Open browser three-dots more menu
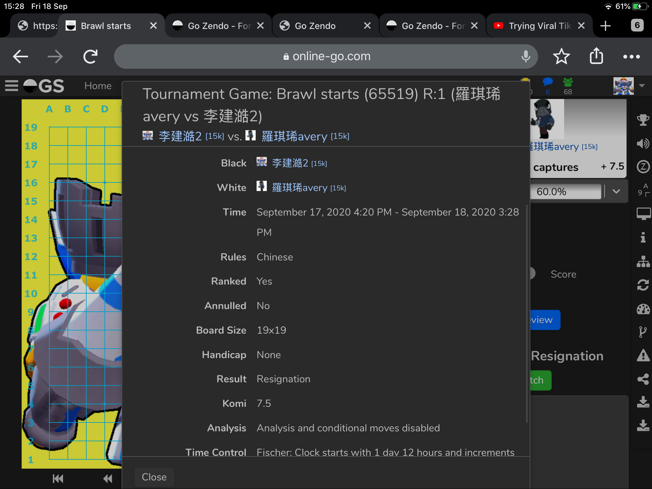This screenshot has width=652, height=489. pyautogui.click(x=631, y=57)
